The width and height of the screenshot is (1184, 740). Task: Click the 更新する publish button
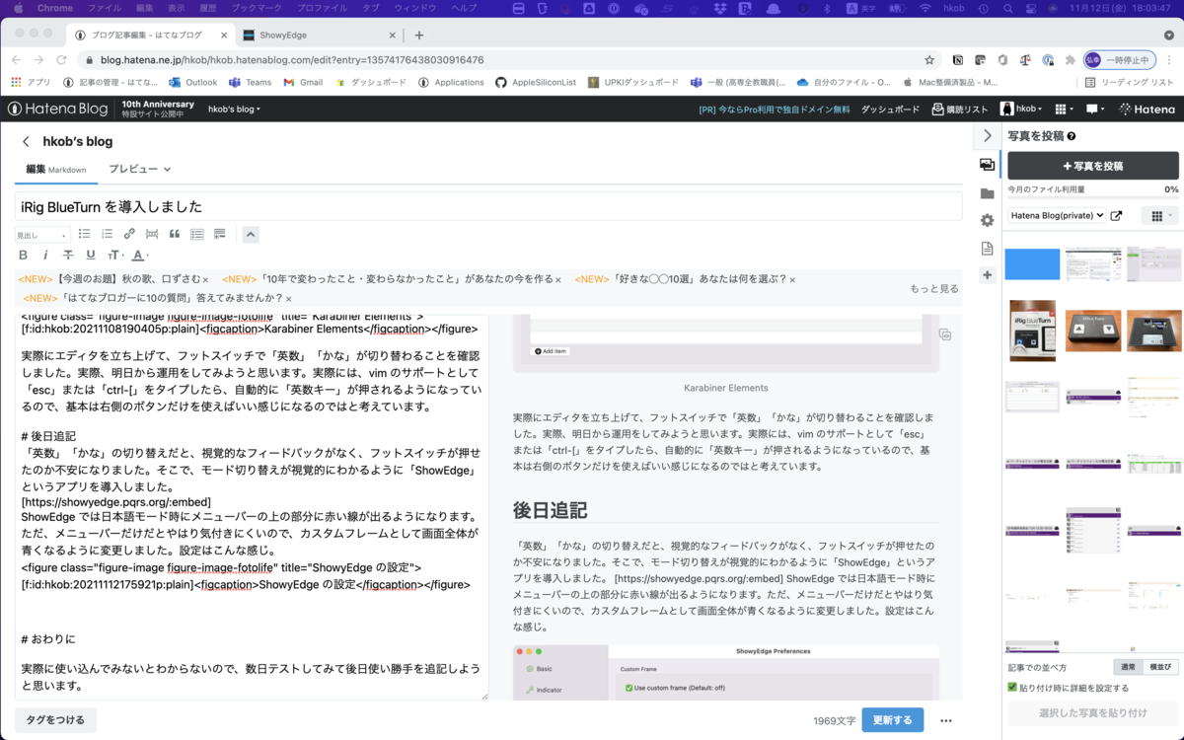[892, 720]
